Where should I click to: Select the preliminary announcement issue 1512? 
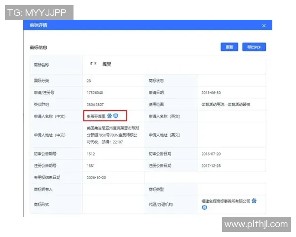pyautogui.click(x=91, y=154)
